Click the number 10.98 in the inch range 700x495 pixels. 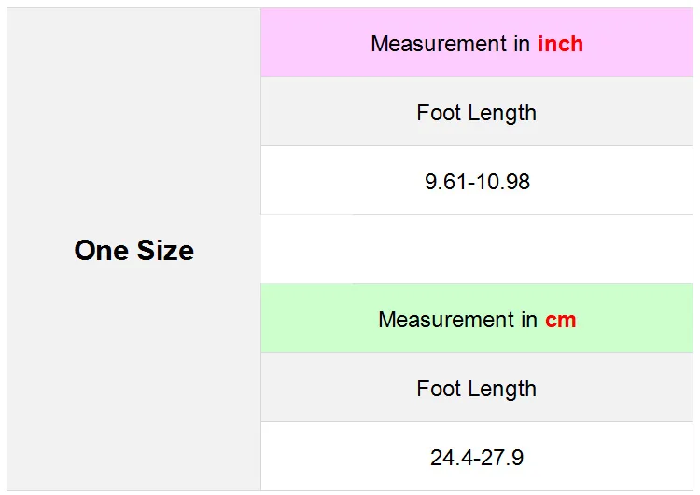click(503, 181)
